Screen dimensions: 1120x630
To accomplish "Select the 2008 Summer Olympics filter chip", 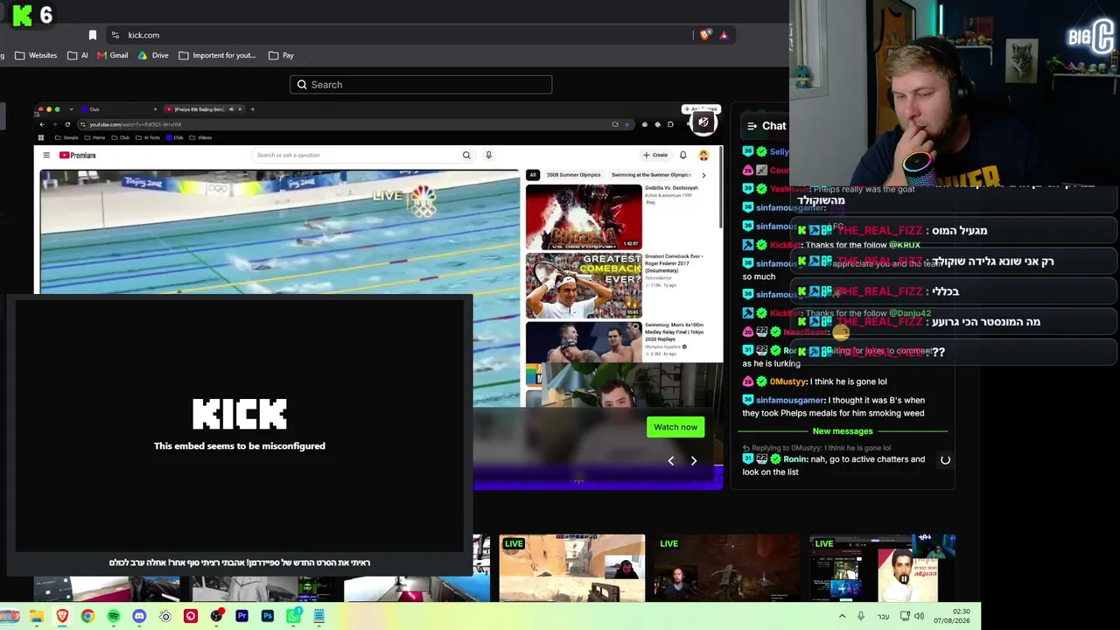I will tap(574, 175).
